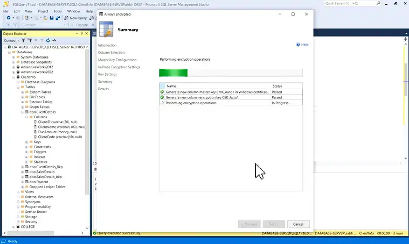
Task: Select the Introduction step in wizard sidebar
Action: pos(107,45)
